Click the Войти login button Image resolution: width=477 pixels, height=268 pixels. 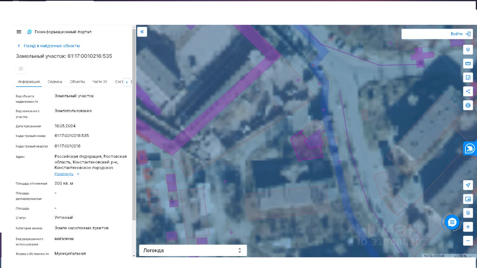pyautogui.click(x=461, y=34)
